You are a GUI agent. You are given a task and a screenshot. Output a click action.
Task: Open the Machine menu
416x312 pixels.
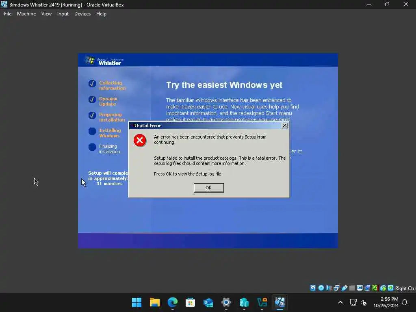click(x=26, y=14)
